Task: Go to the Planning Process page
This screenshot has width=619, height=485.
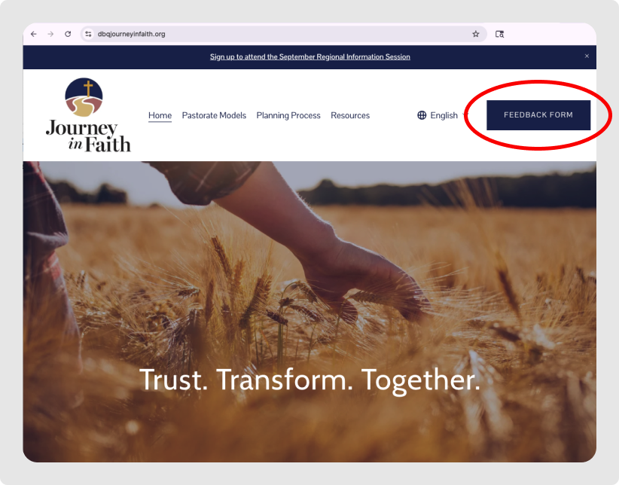Action: point(288,115)
